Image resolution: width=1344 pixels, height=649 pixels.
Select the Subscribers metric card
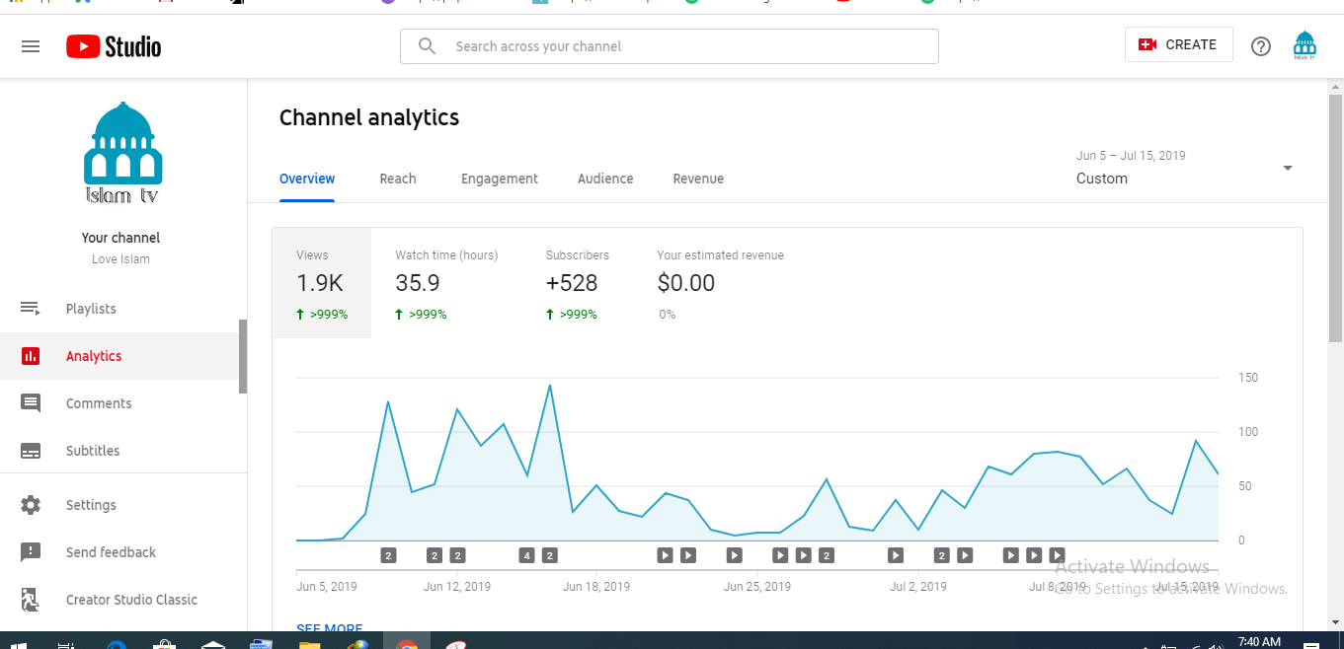coord(577,283)
